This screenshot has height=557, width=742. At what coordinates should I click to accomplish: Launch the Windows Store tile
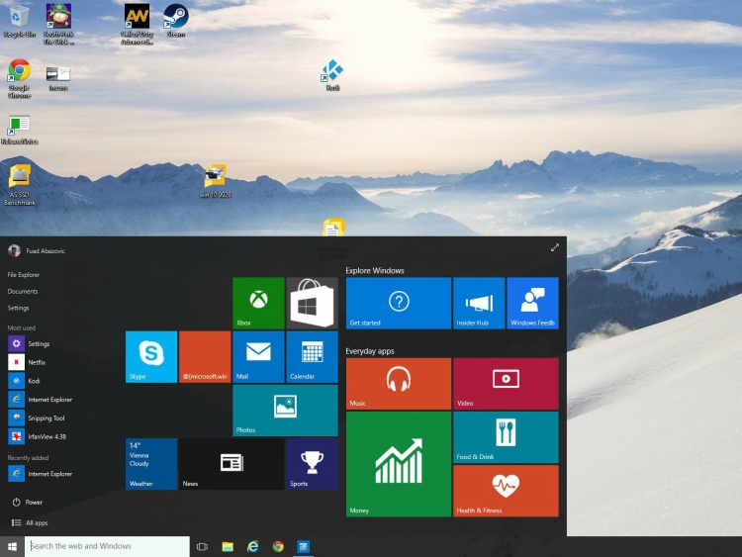click(312, 302)
